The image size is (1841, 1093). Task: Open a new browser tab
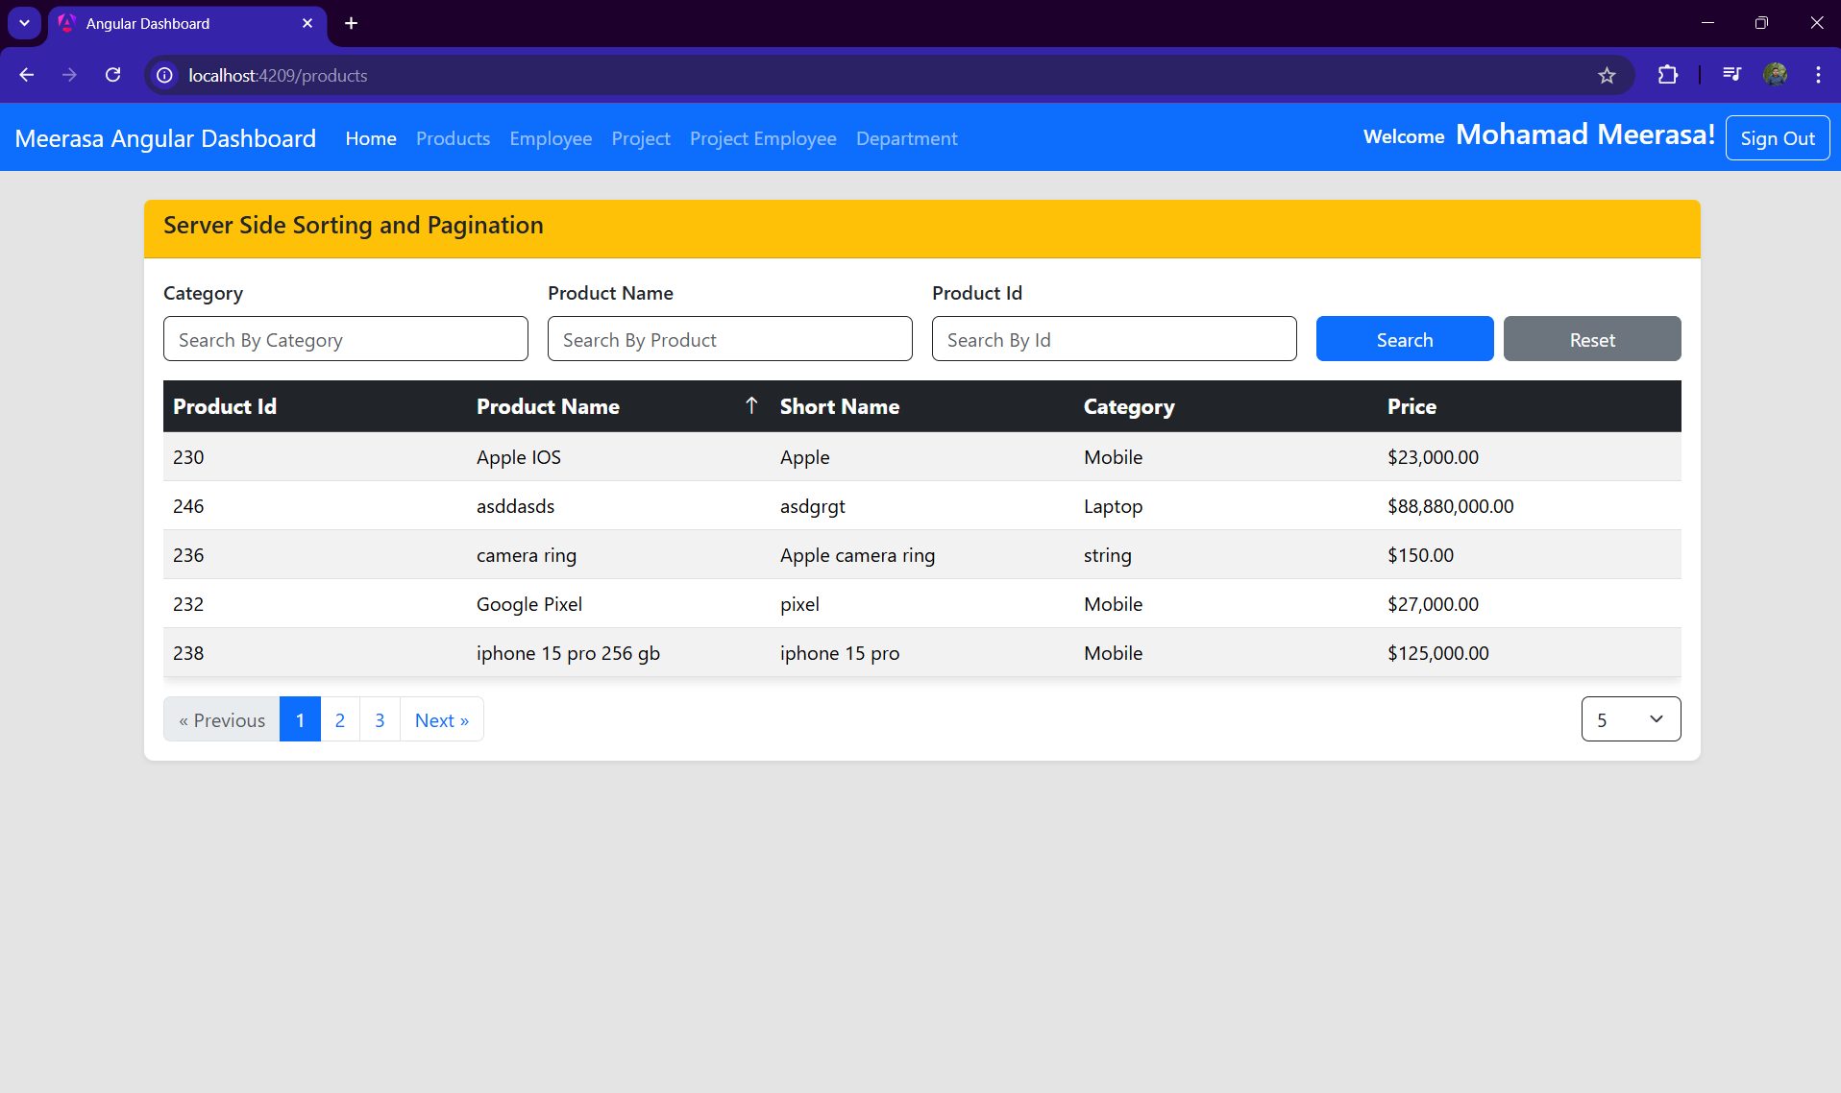(351, 23)
